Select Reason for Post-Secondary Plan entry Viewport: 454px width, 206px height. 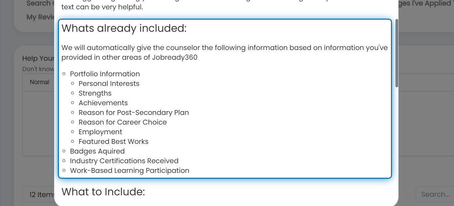[134, 112]
